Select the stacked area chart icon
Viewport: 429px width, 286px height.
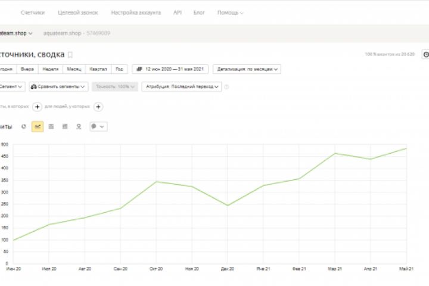point(51,126)
